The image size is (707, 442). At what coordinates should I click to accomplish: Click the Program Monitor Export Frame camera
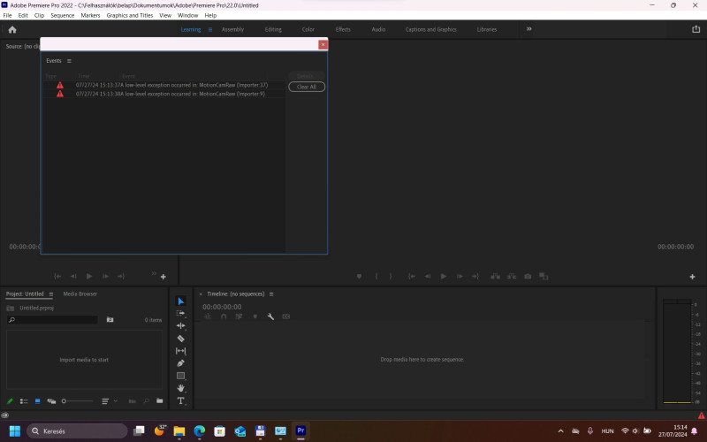(528, 276)
